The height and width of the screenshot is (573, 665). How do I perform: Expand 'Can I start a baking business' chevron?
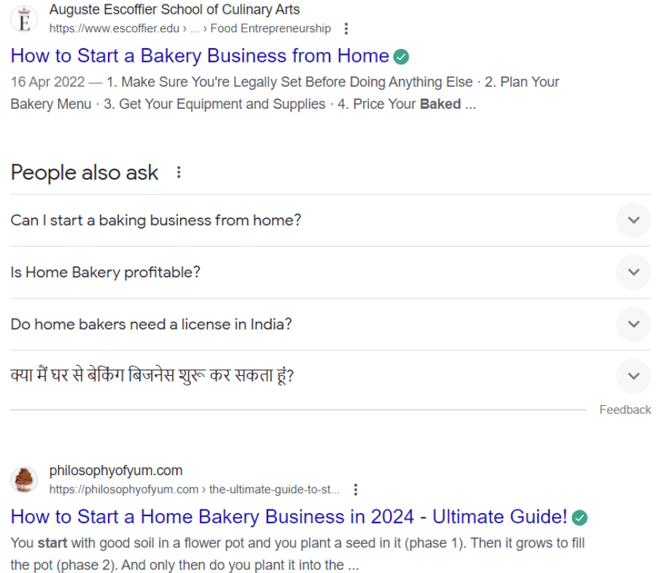click(x=633, y=220)
